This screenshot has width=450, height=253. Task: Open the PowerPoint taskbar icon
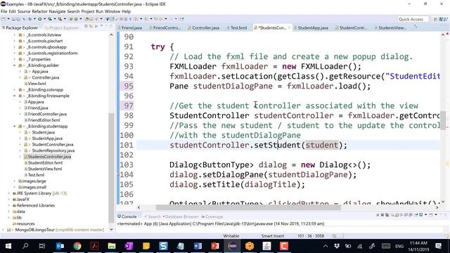coord(215,246)
